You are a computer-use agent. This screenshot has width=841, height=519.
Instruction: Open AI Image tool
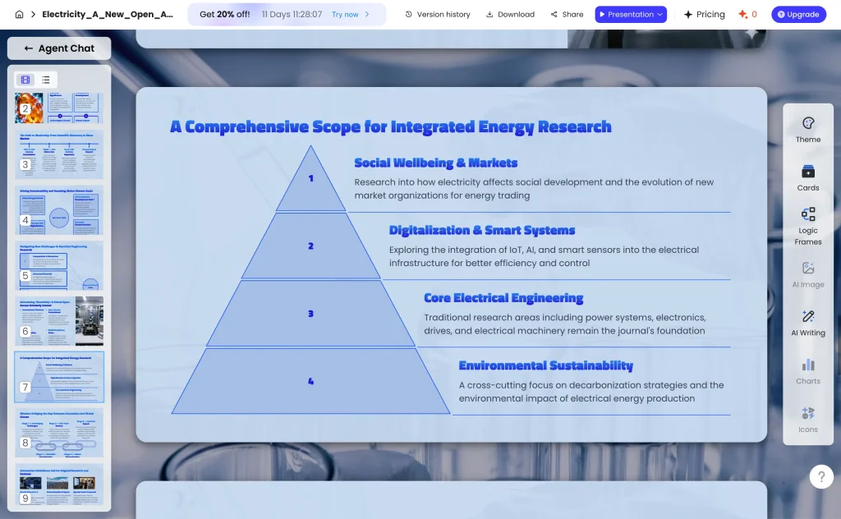tap(808, 274)
